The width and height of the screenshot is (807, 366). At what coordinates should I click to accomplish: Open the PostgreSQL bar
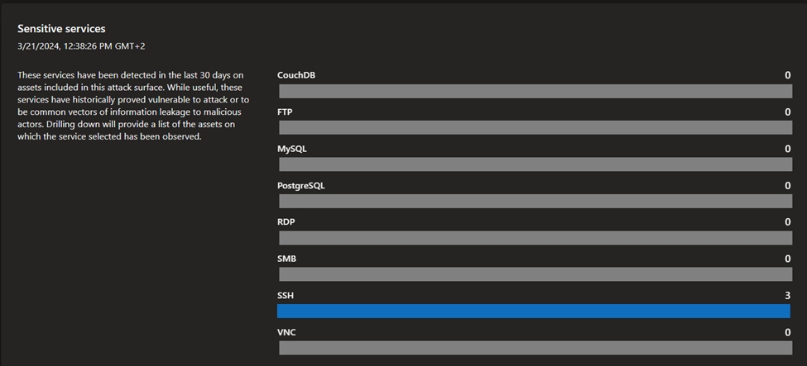click(x=536, y=202)
